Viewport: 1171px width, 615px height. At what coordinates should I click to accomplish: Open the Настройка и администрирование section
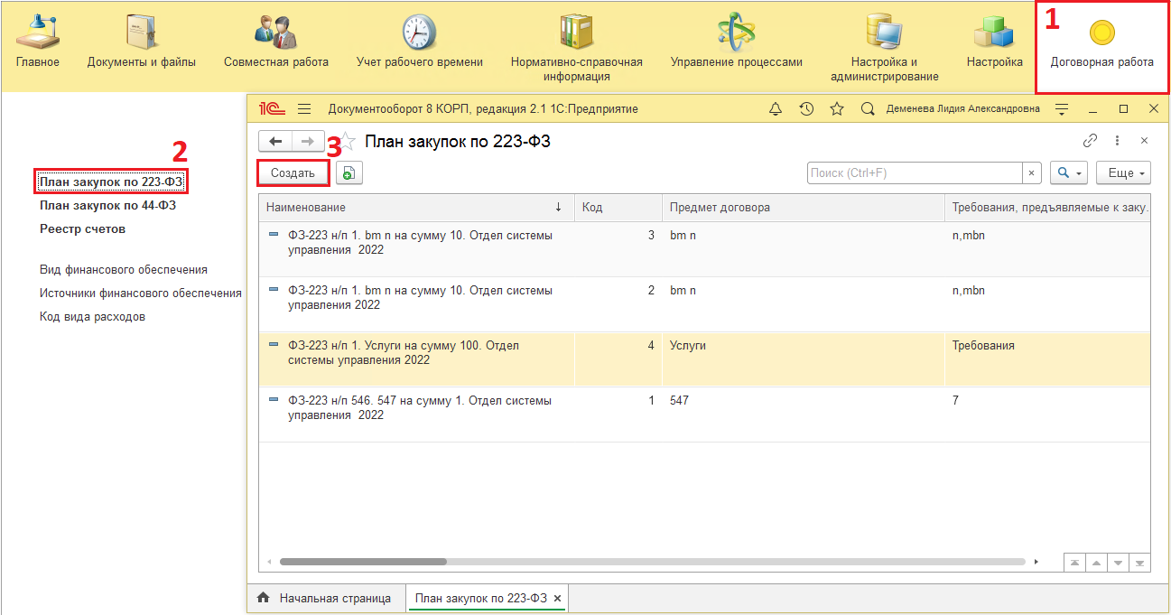click(x=885, y=49)
